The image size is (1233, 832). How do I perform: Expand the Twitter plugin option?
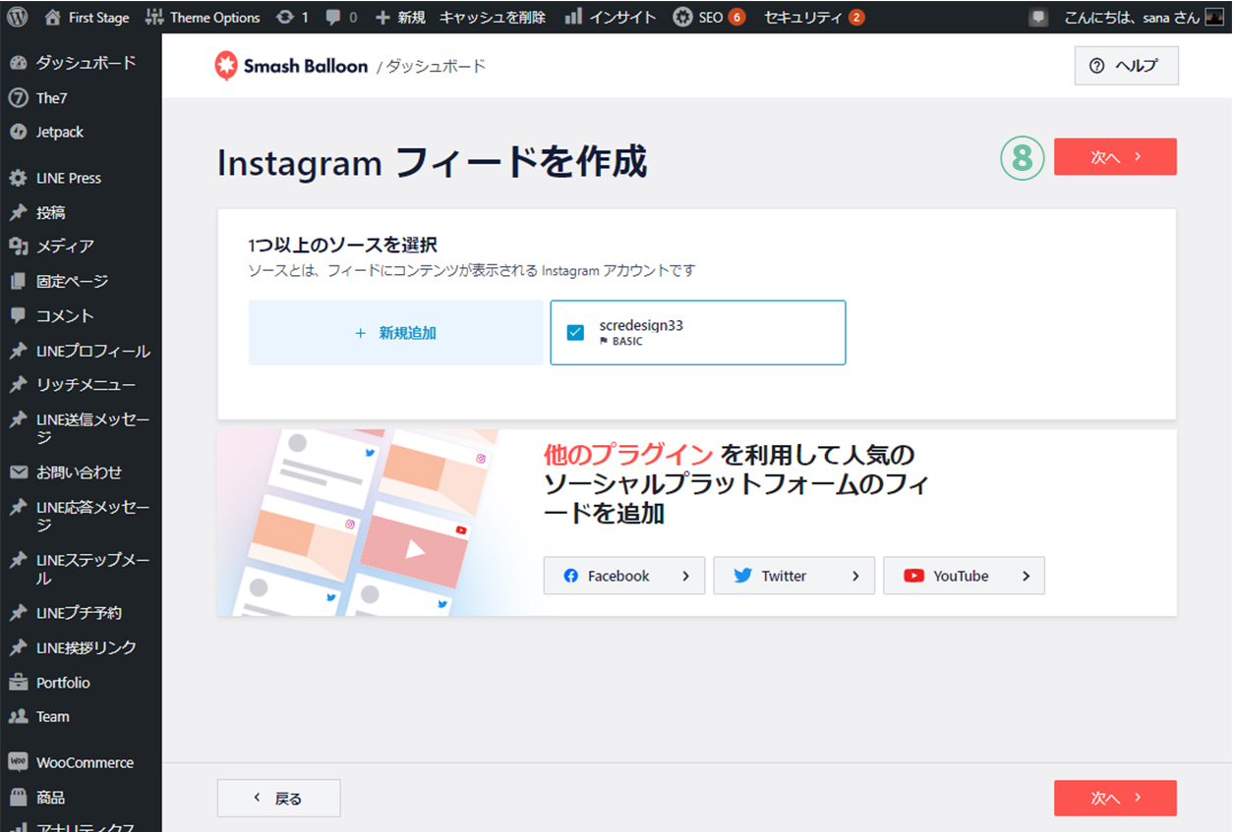click(x=793, y=576)
